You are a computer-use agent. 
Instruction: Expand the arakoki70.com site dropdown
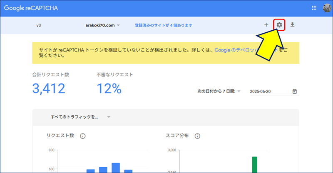pyautogui.click(x=103, y=25)
